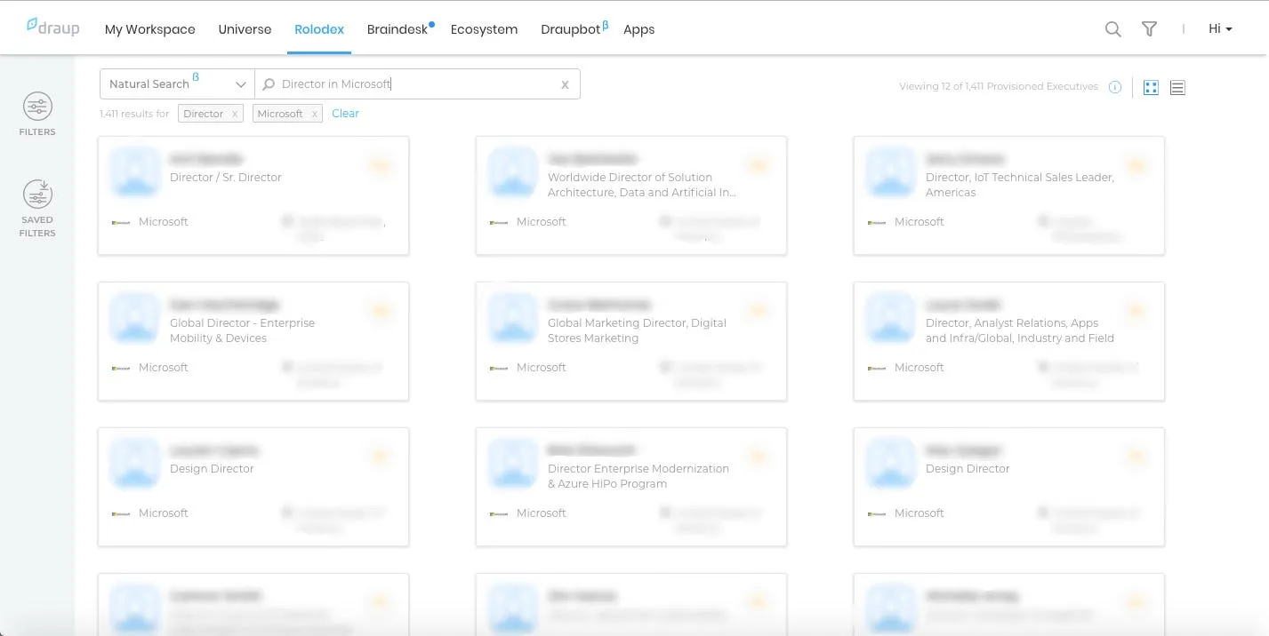Open the Ecosystem tab
Viewport: 1269px width, 636px height.
click(x=484, y=29)
